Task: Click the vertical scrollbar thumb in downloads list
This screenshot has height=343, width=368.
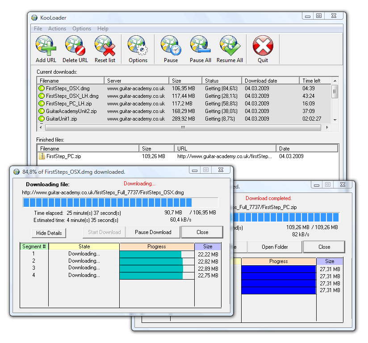Action: (x=335, y=92)
